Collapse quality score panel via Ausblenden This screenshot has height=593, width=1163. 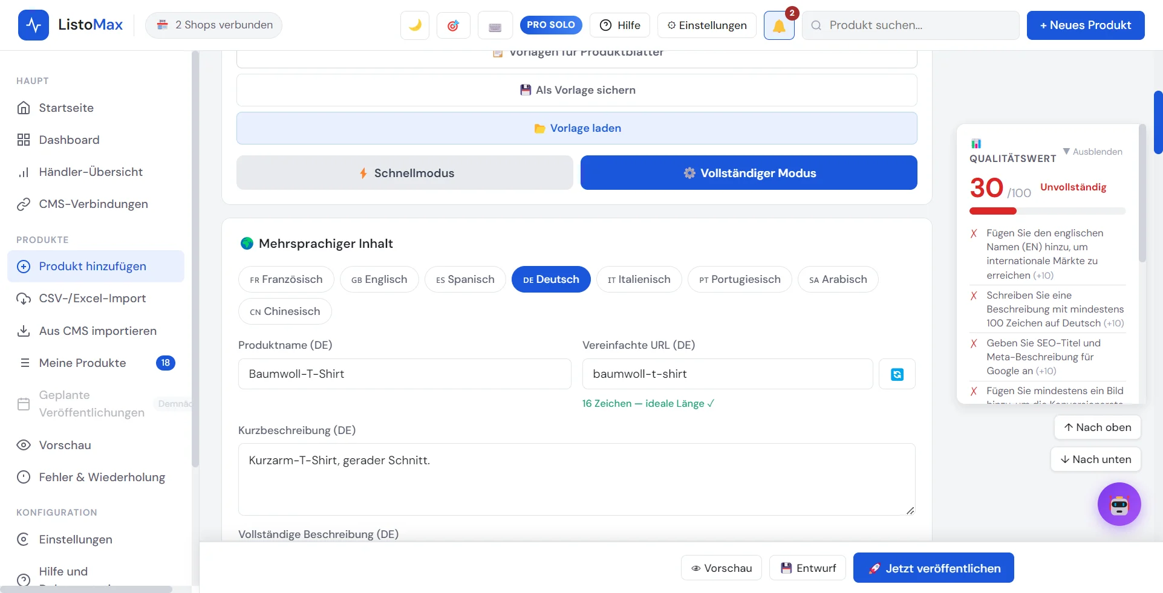(x=1093, y=152)
